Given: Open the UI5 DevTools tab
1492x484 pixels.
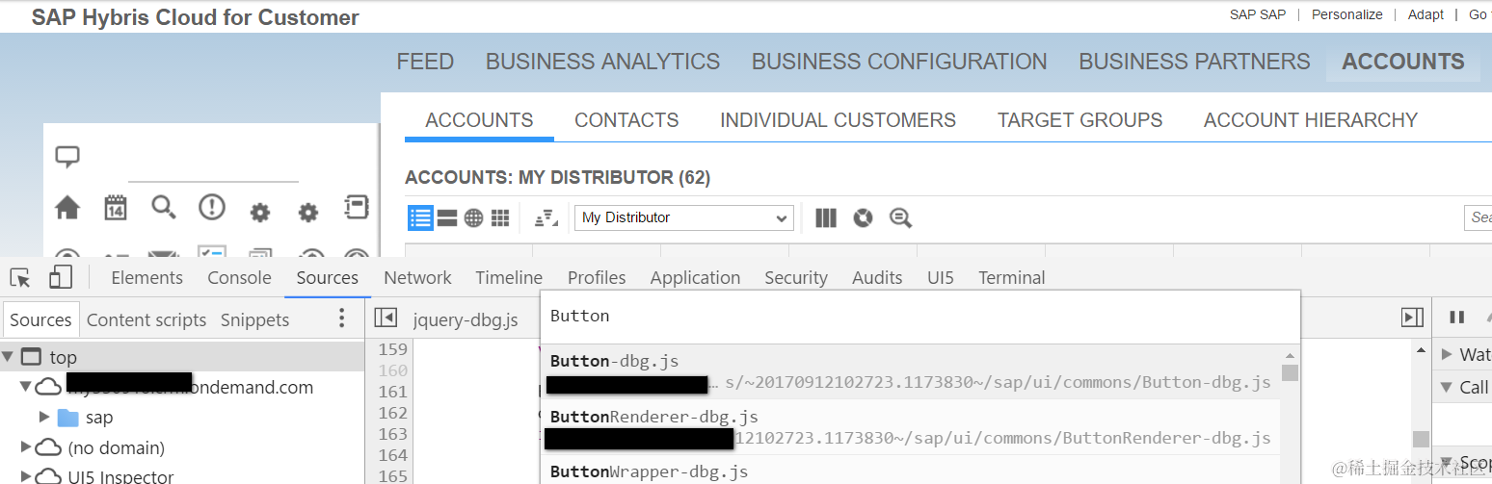Looking at the screenshot, I should 941,277.
